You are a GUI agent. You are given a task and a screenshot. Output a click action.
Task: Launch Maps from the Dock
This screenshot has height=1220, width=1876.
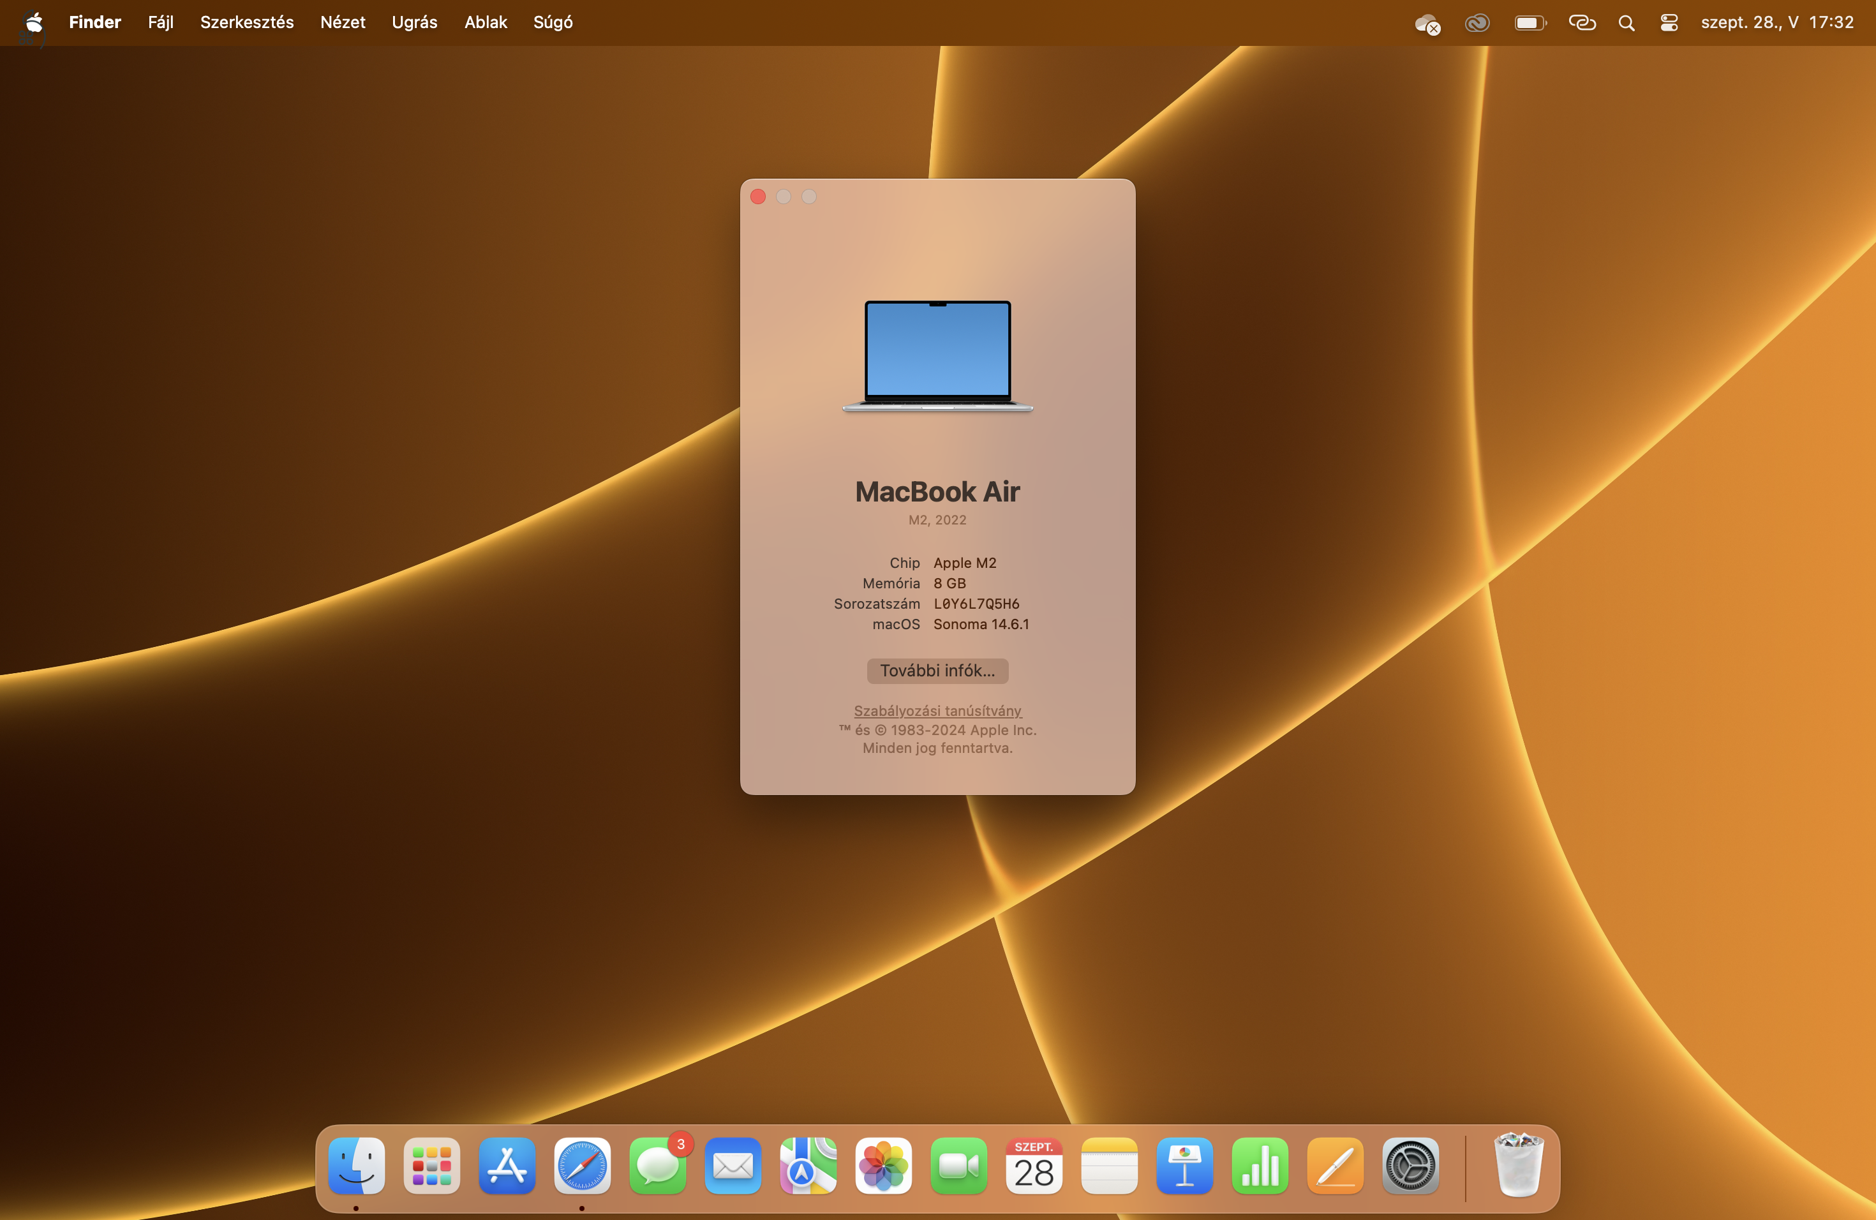[808, 1166]
